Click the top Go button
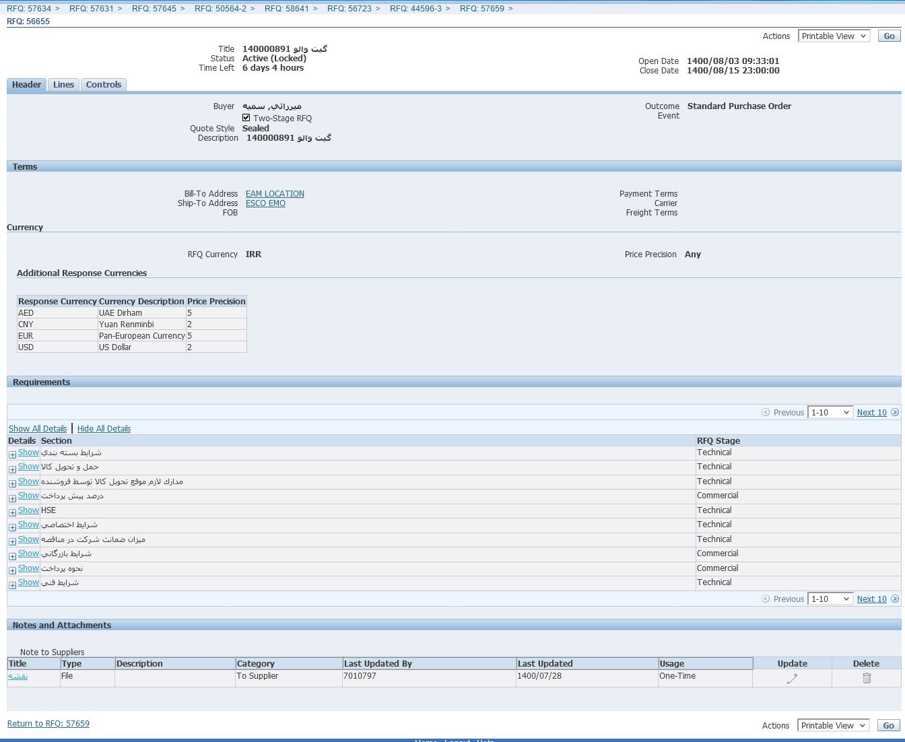The image size is (905, 742). (890, 36)
